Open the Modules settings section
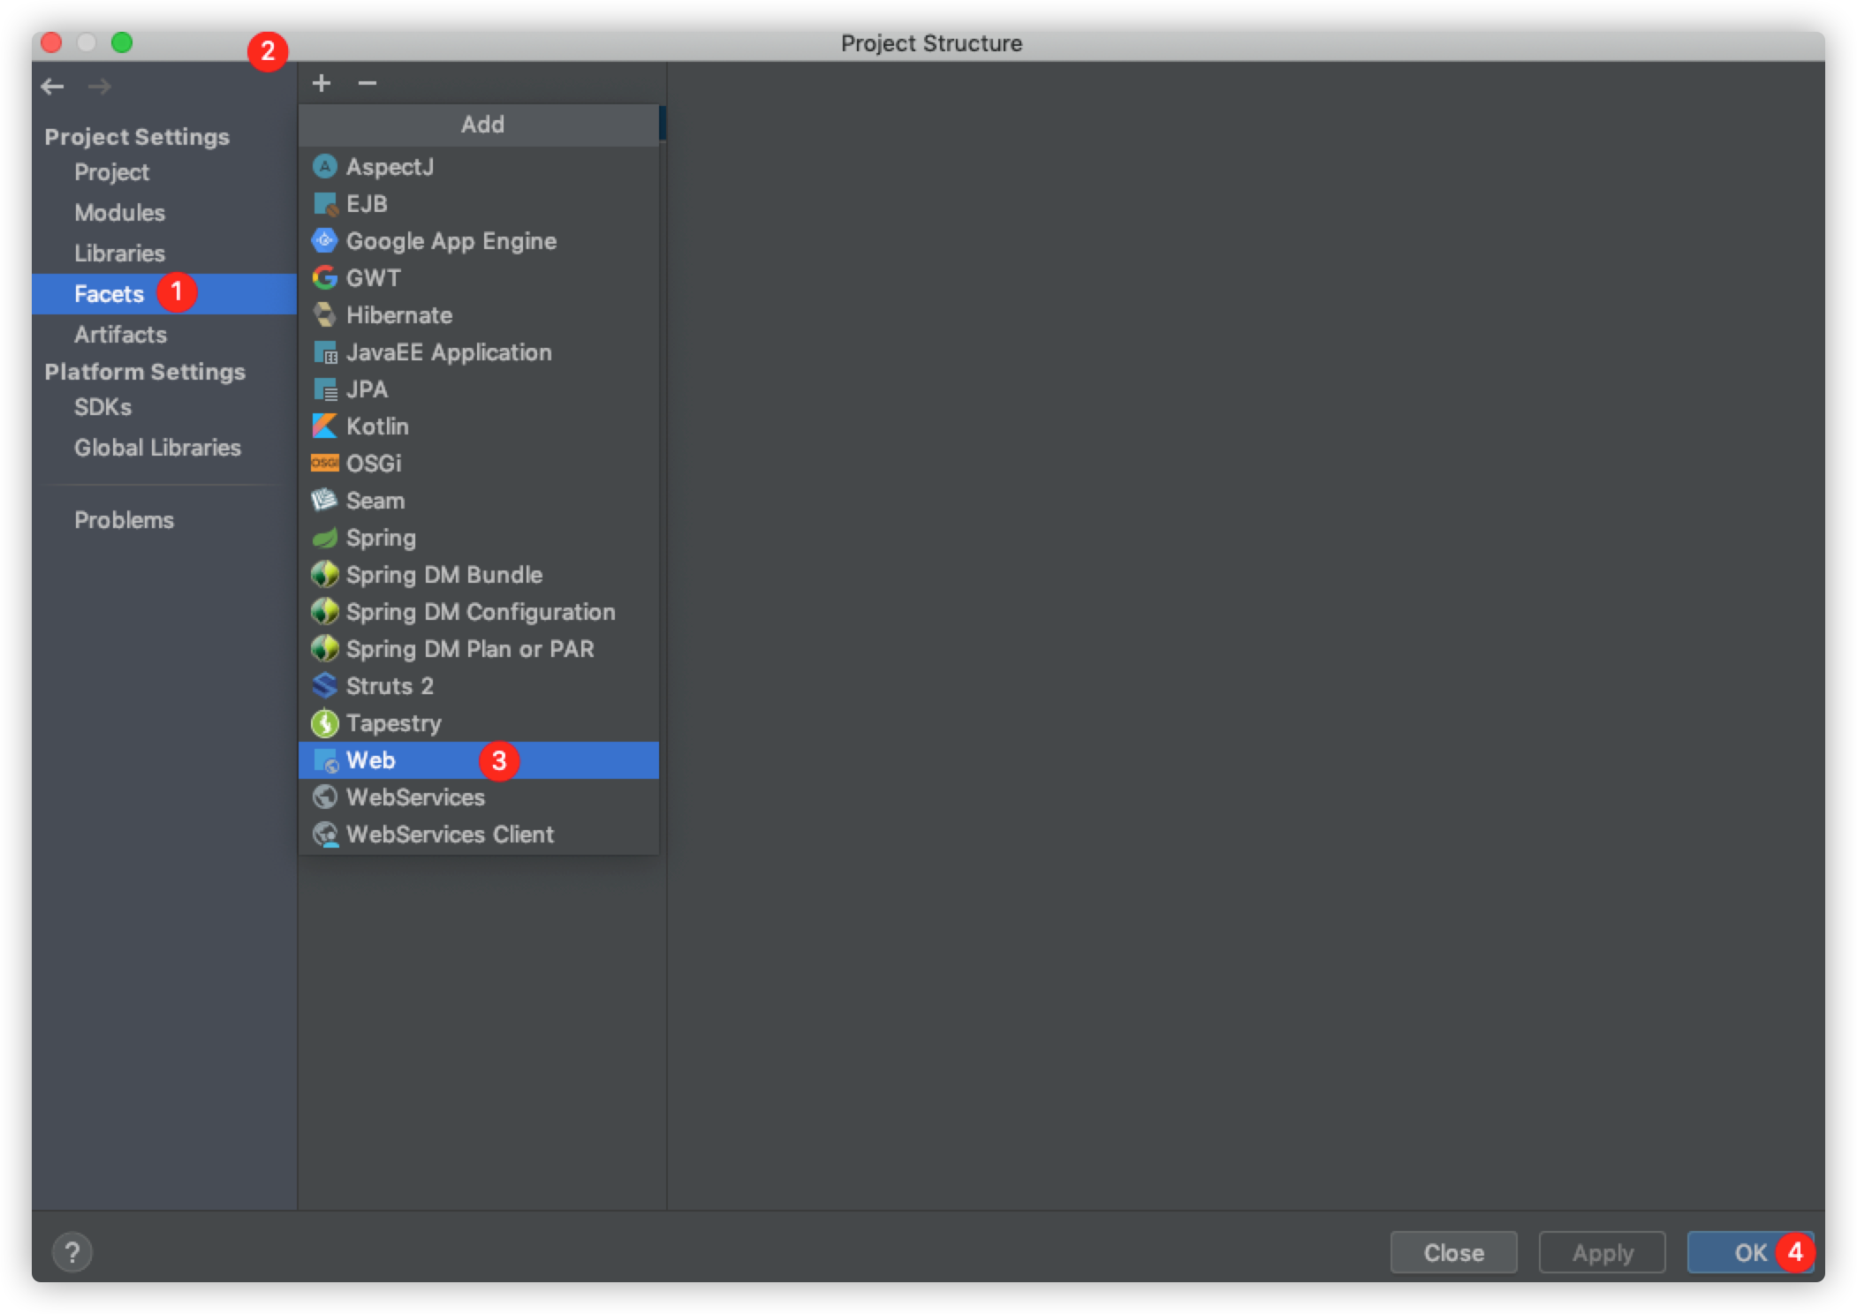This screenshot has height=1314, width=1857. tap(119, 213)
